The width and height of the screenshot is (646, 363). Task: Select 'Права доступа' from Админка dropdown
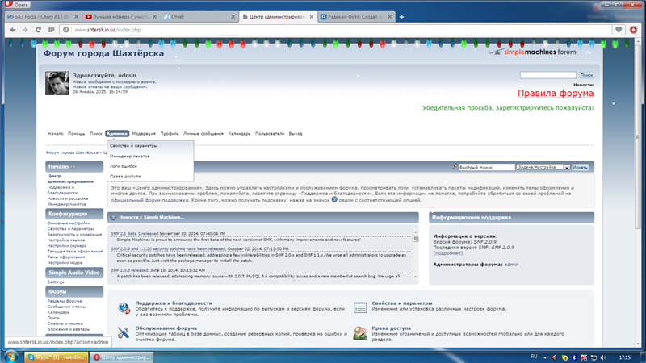(125, 176)
